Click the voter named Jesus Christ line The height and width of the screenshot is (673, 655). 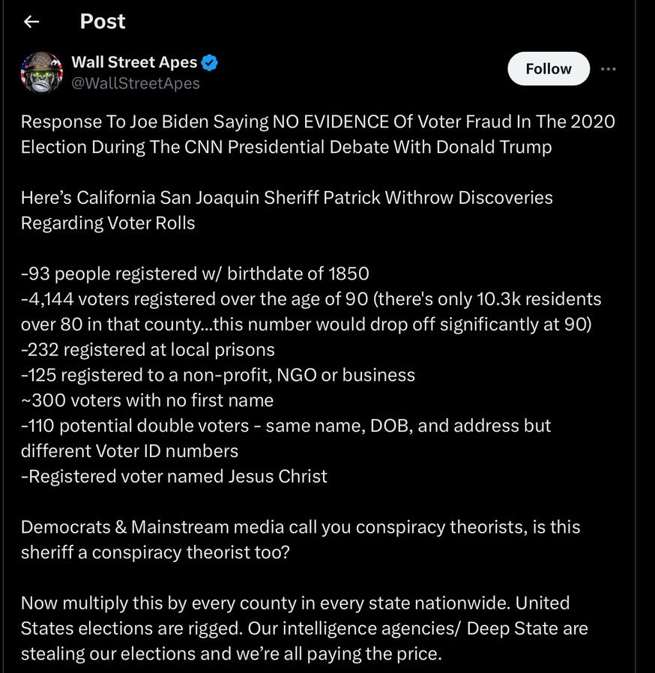pyautogui.click(x=174, y=476)
